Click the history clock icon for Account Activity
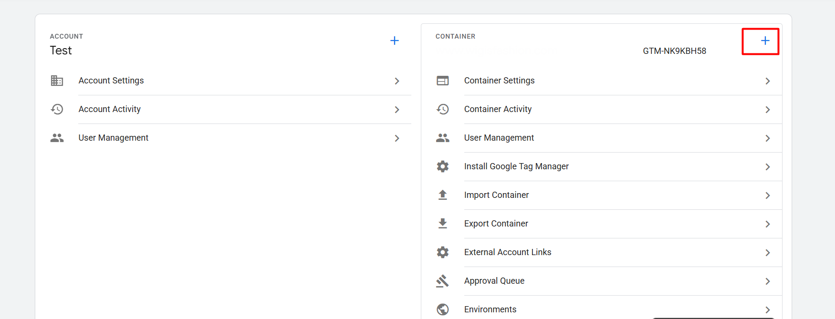 point(57,109)
